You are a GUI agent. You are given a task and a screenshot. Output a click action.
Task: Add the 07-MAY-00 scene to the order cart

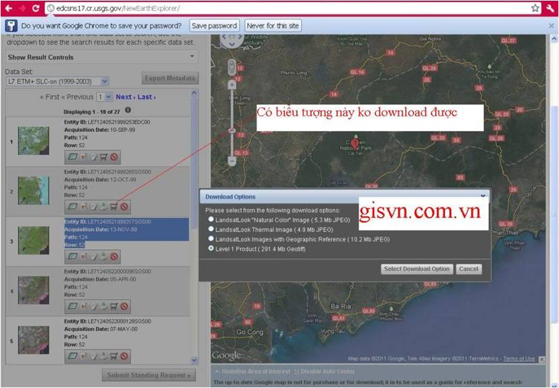[x=113, y=356]
